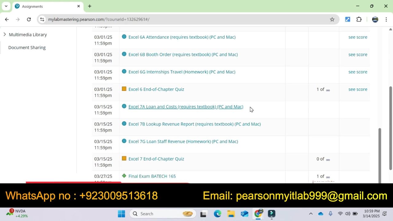393x221 pixels.
Task: See score for Excel 6G Internships Travel
Action: pyautogui.click(x=358, y=72)
